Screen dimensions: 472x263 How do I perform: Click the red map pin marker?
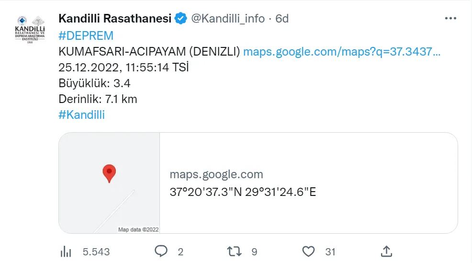tap(110, 173)
